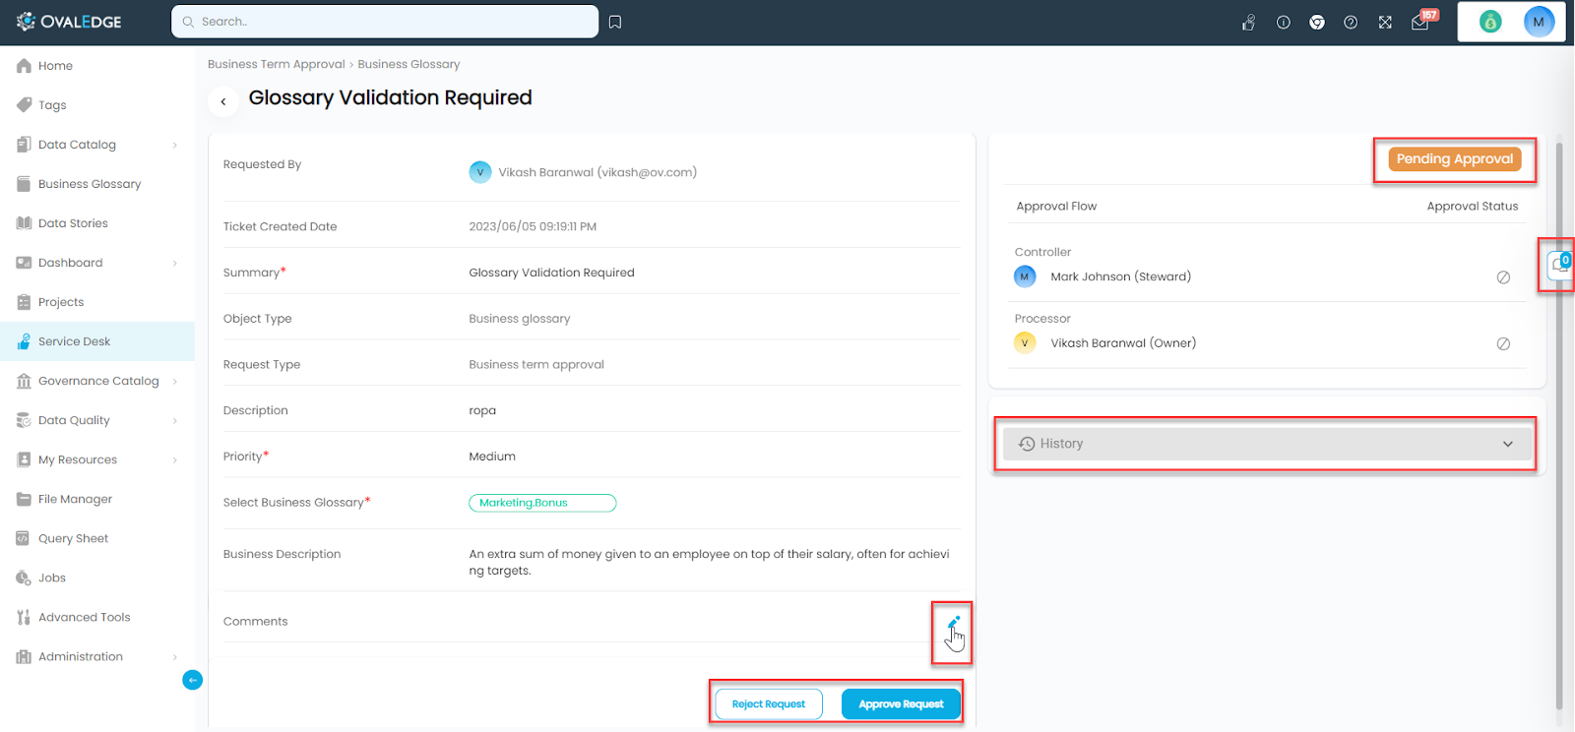
Task: Click the Projects icon in sidebar
Action: (x=24, y=302)
